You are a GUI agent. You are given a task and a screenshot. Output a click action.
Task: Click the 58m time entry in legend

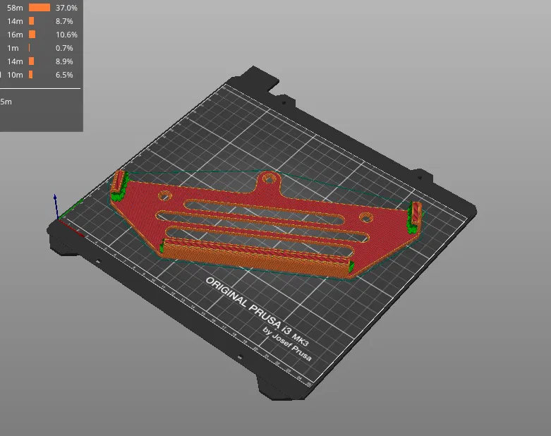tap(15, 8)
